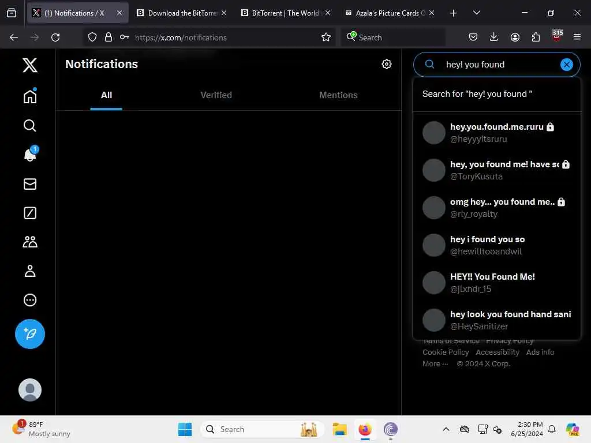The height and width of the screenshot is (443, 591).
Task: Click the X logo in sidebar
Action: pyautogui.click(x=30, y=65)
